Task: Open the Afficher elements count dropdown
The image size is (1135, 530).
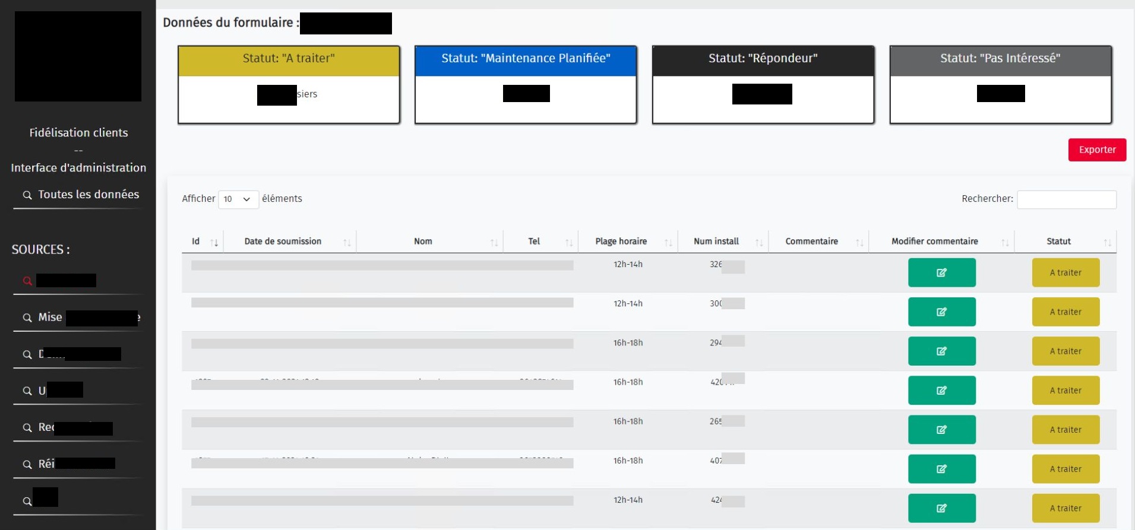Action: 238,199
